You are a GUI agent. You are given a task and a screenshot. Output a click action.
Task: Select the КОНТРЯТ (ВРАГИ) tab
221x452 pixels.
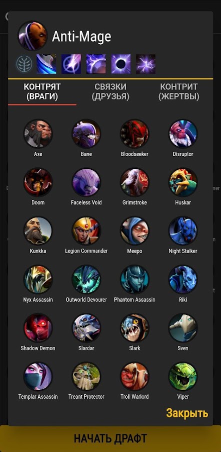(42, 92)
